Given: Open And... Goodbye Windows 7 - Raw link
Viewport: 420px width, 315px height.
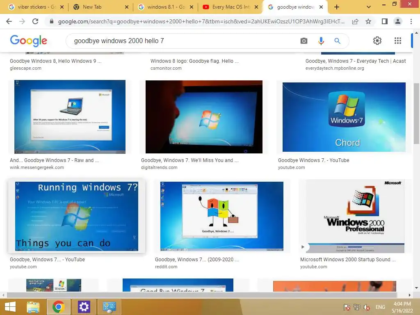Looking at the screenshot, I should (55, 160).
